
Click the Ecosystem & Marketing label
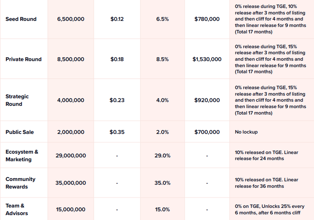tap(22, 155)
